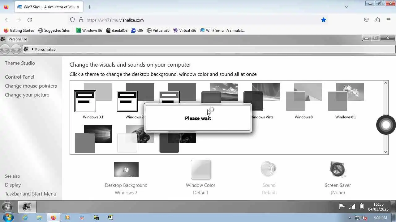
Task: Show hidden icons arrow in host tray
Action: 350,218
